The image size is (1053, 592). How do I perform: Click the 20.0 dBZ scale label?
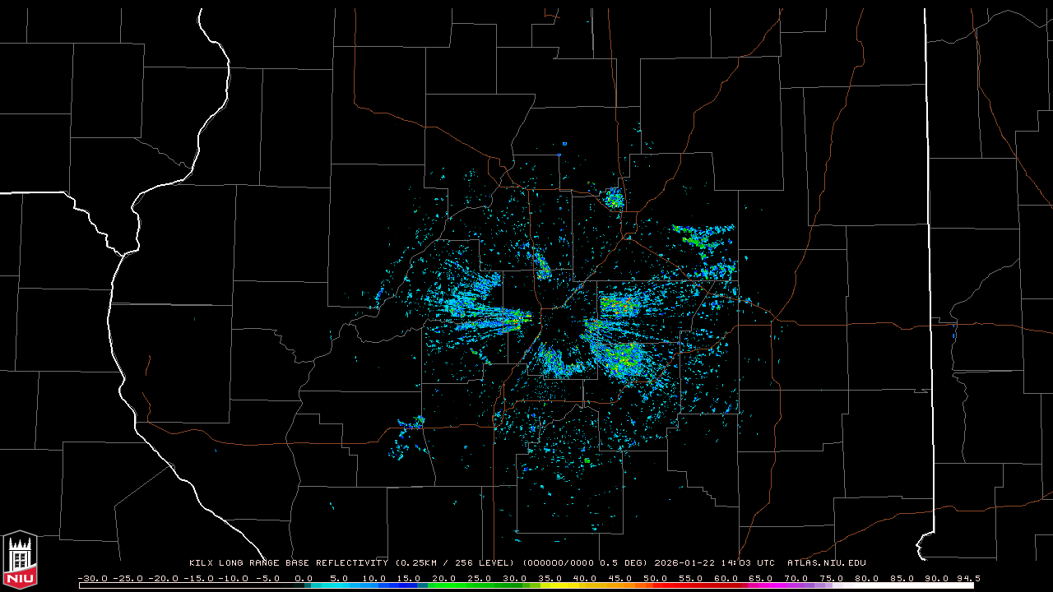[x=444, y=578]
